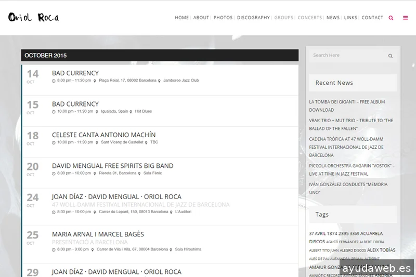This screenshot has width=416, height=277.
Task: Open the hamburger menu icon
Action: click(406, 18)
